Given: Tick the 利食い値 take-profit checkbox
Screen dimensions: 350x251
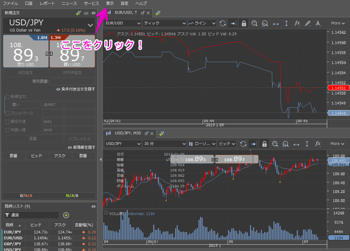Looking at the screenshot, I should 7,130.
